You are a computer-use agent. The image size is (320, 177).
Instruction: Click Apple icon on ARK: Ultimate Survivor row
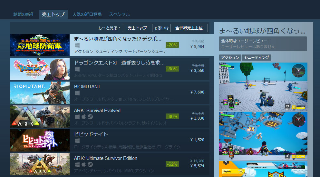tap(83, 164)
